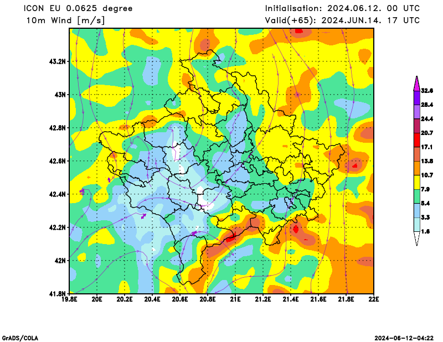Pick the orange swatch between 10.7 and 13.8
The height and width of the screenshot is (342, 443).
(x=417, y=168)
